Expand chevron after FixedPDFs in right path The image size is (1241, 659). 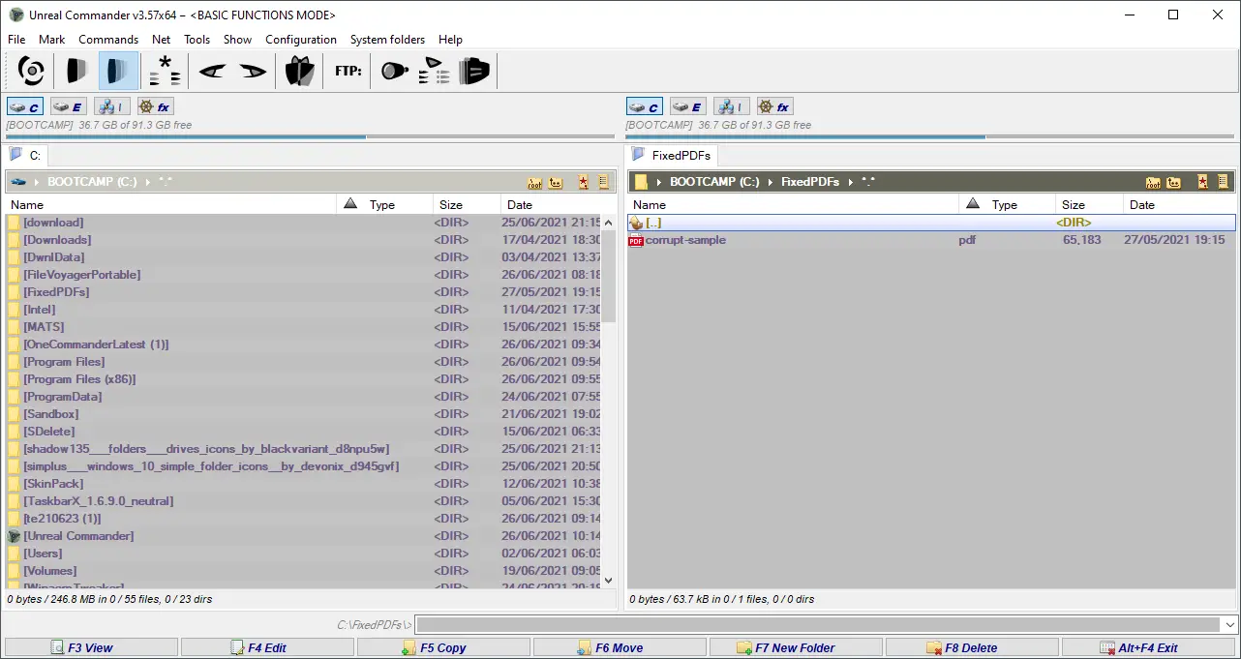click(x=850, y=182)
